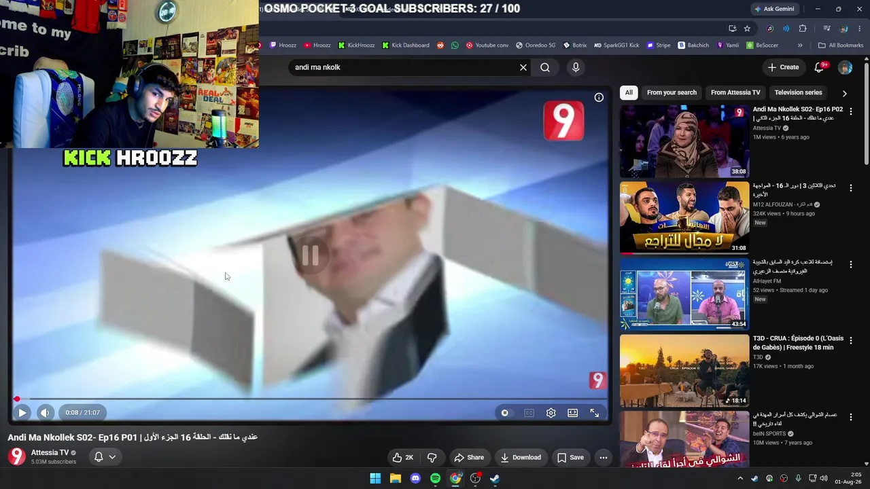Image resolution: width=870 pixels, height=489 pixels.
Task: Open options menu for T3D CRUA video
Action: coord(850,340)
